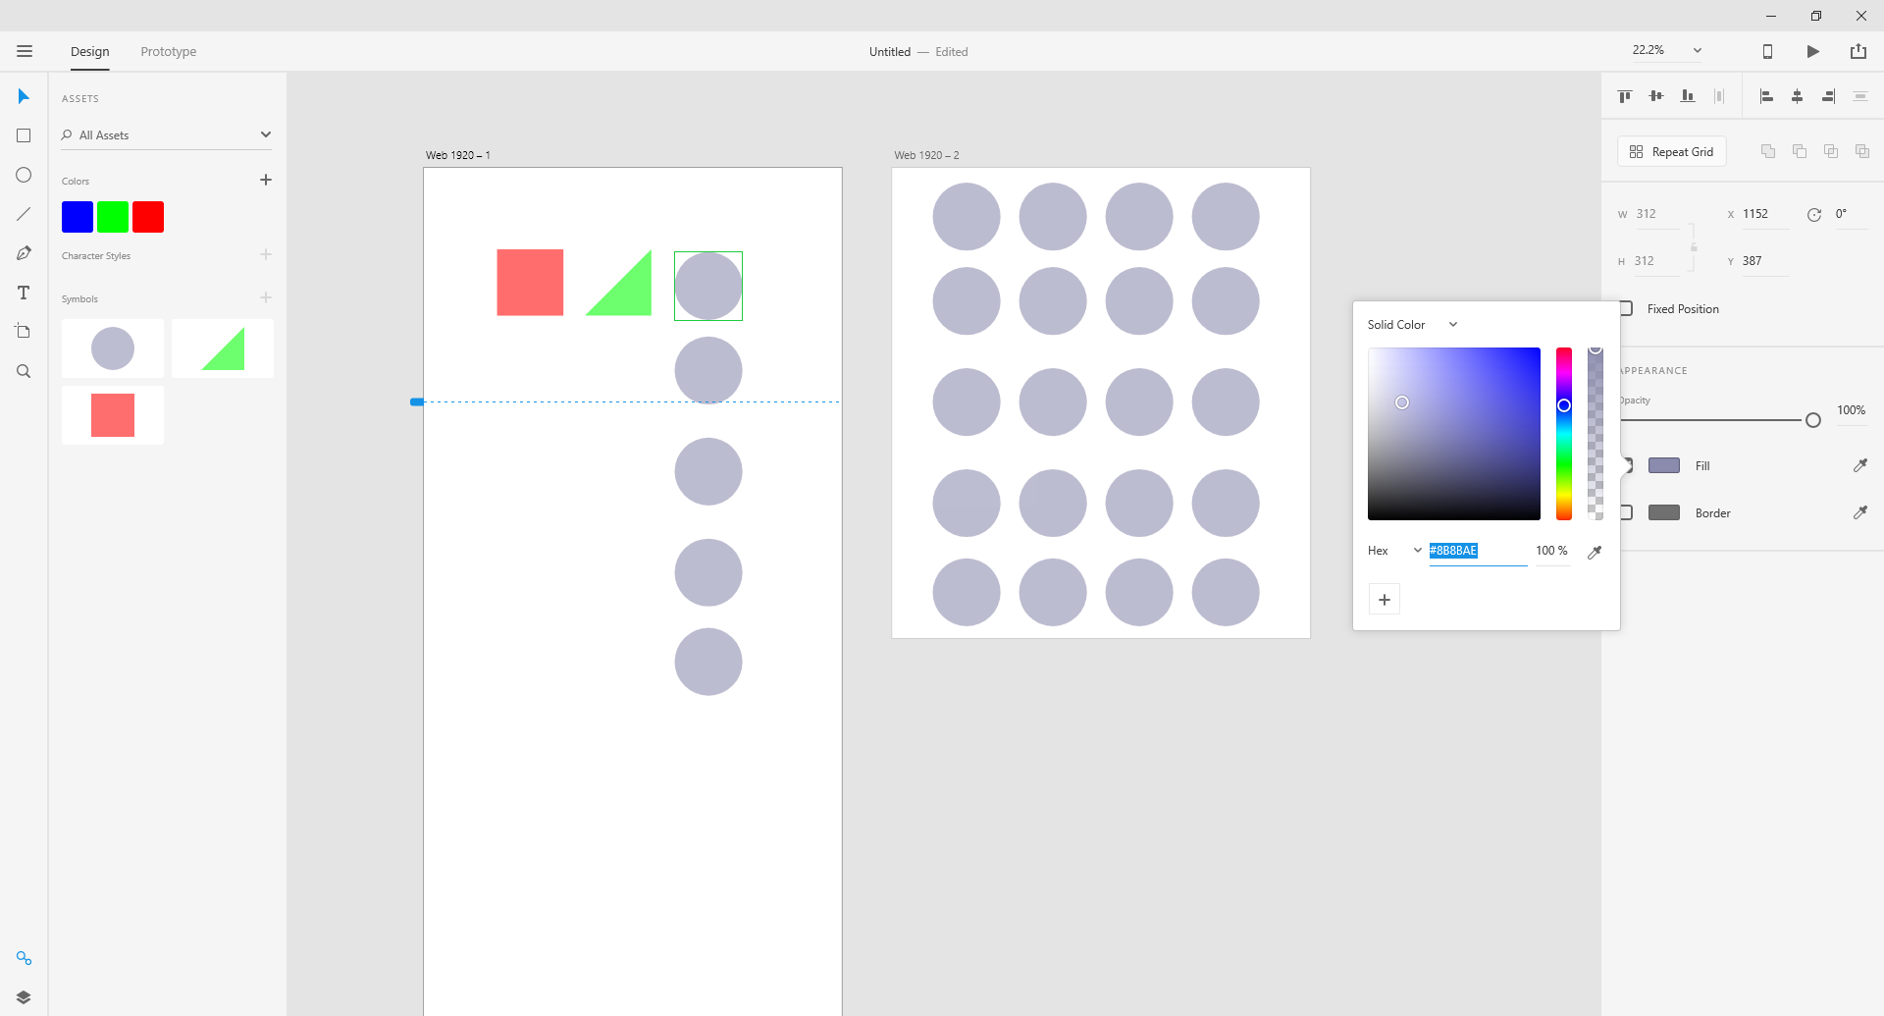This screenshot has height=1016, width=1884.
Task: Select the red color swatch
Action: [x=148, y=216]
